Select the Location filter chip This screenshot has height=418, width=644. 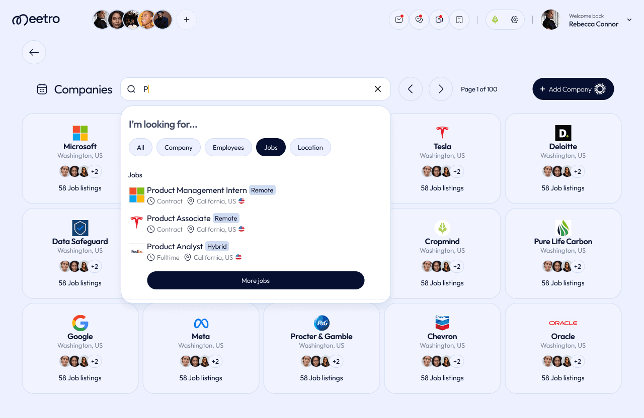[x=310, y=147]
